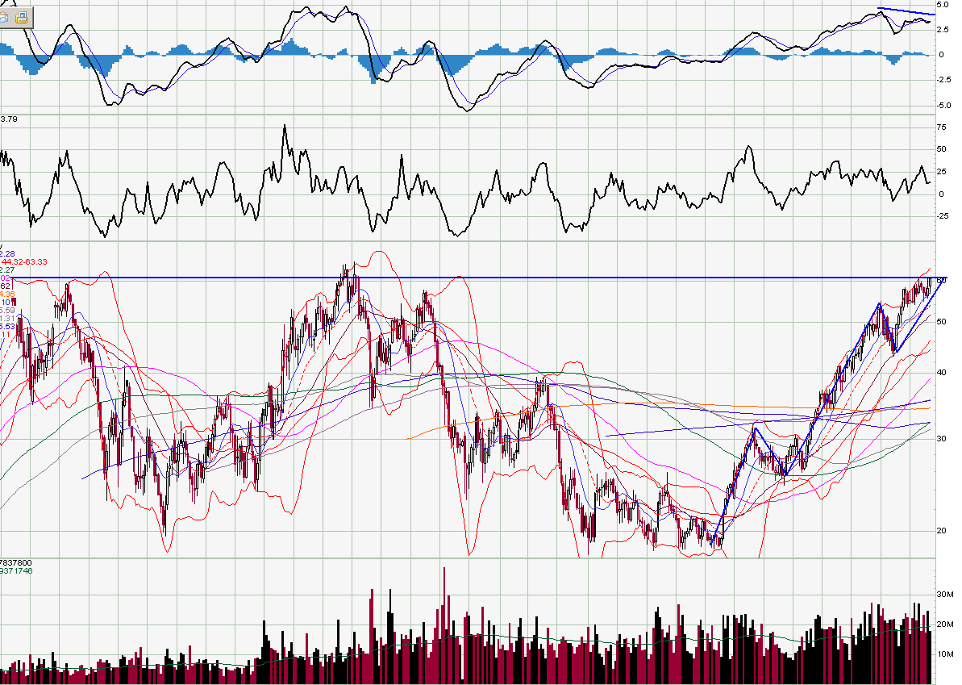Click the red Bollinger value 44.32-63.33
Viewport: 962px width, 685px height.
24,262
